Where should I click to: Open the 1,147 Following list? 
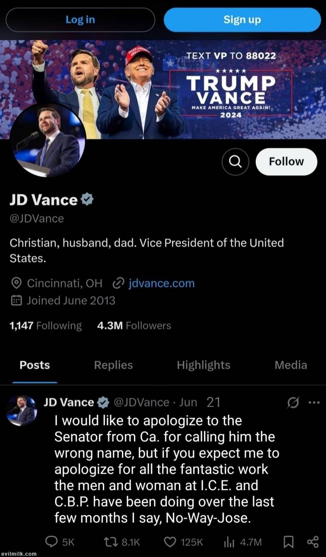(45, 326)
